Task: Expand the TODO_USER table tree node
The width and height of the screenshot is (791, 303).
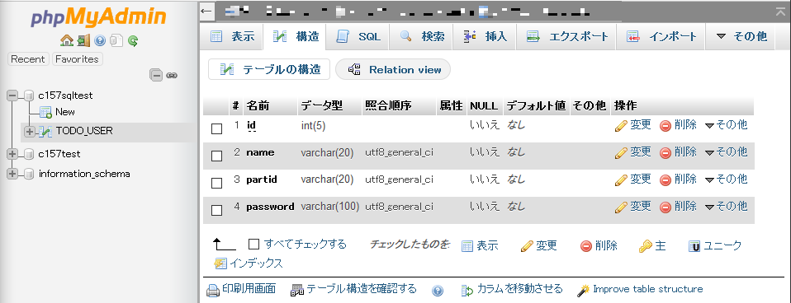Action: coord(29,132)
